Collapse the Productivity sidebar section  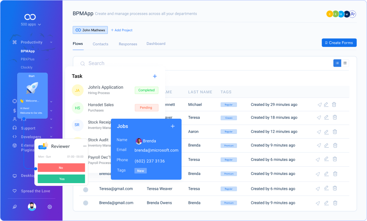pos(51,42)
